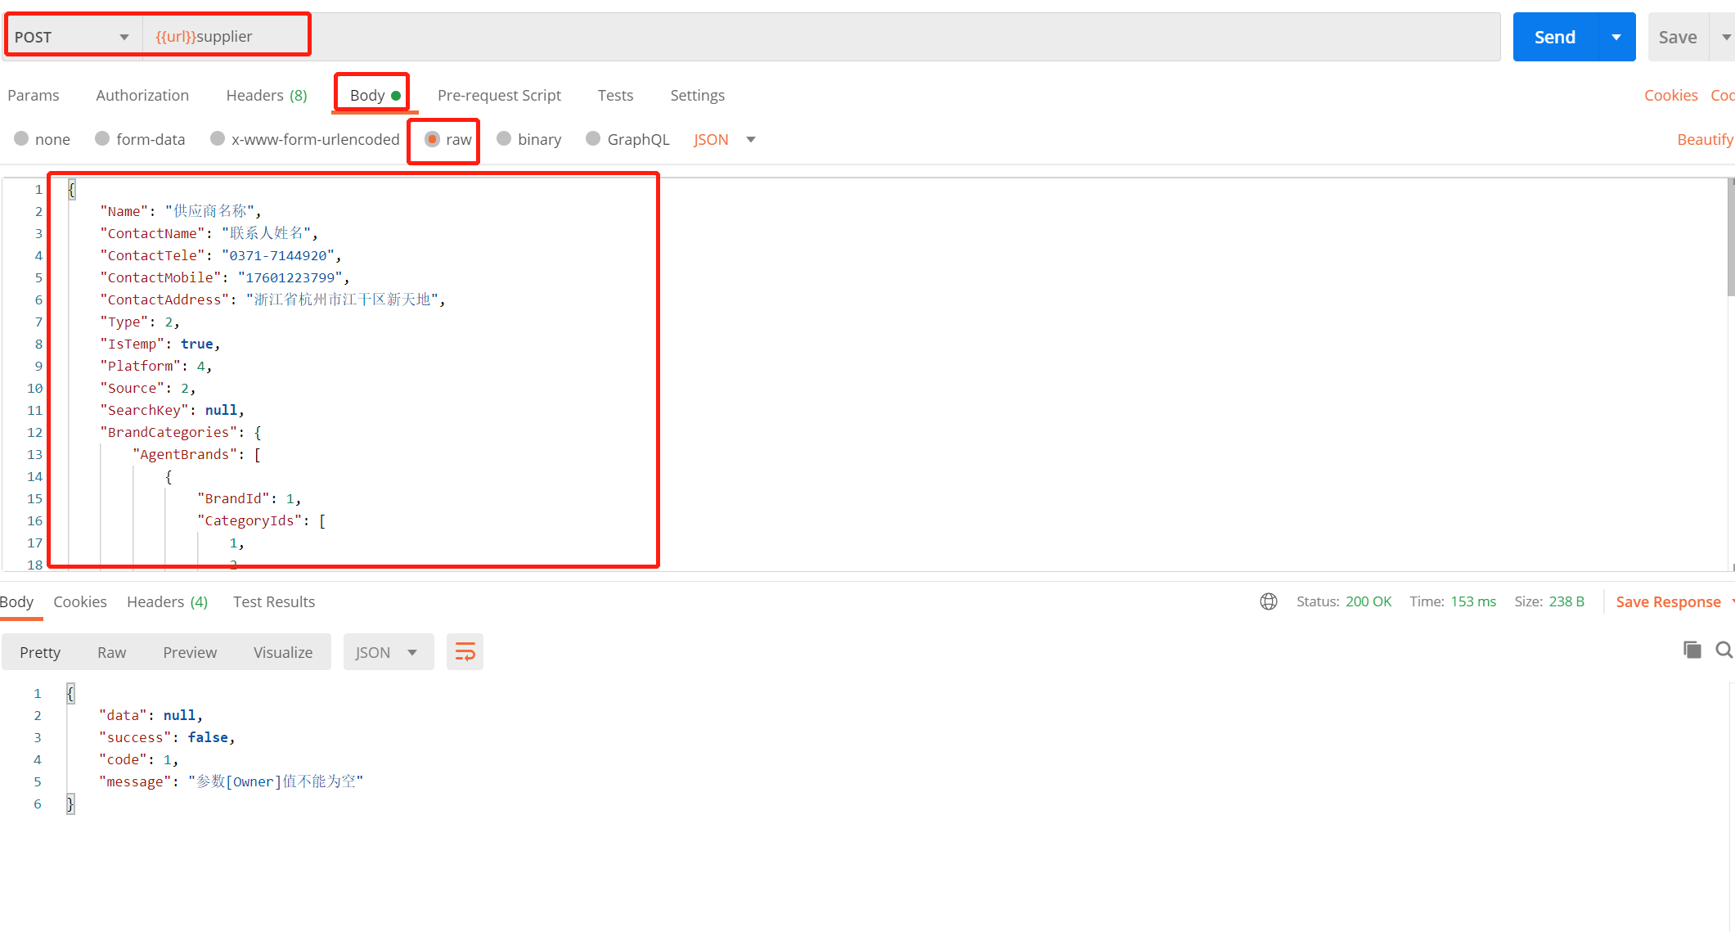Click the Beautify link
This screenshot has width=1735, height=932.
tap(1704, 139)
